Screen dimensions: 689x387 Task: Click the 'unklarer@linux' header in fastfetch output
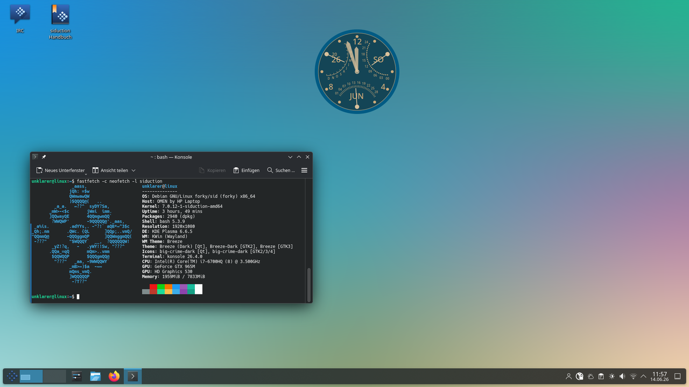coord(159,187)
